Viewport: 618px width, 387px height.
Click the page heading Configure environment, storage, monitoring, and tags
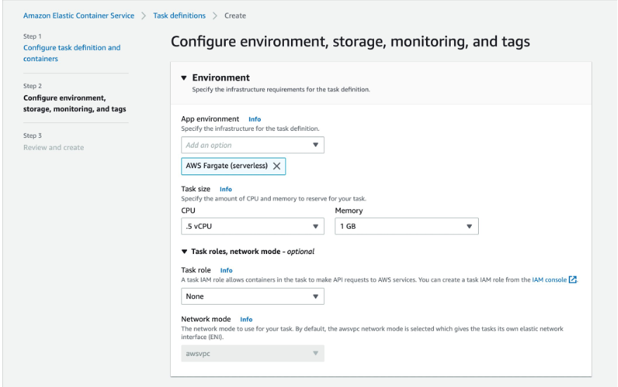[x=350, y=42]
